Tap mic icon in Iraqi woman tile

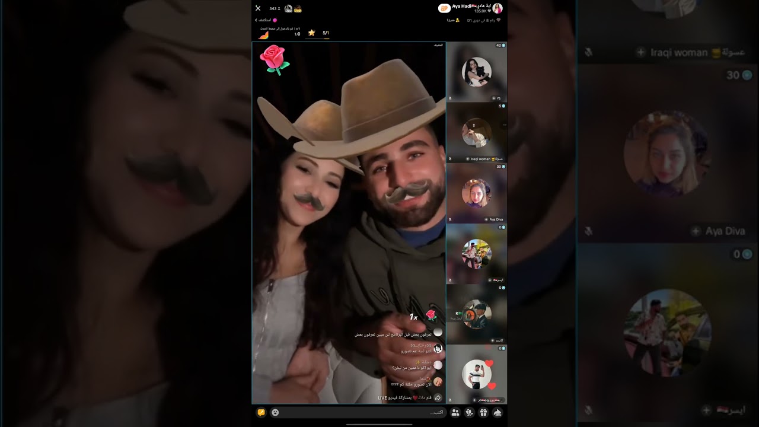[450, 159]
